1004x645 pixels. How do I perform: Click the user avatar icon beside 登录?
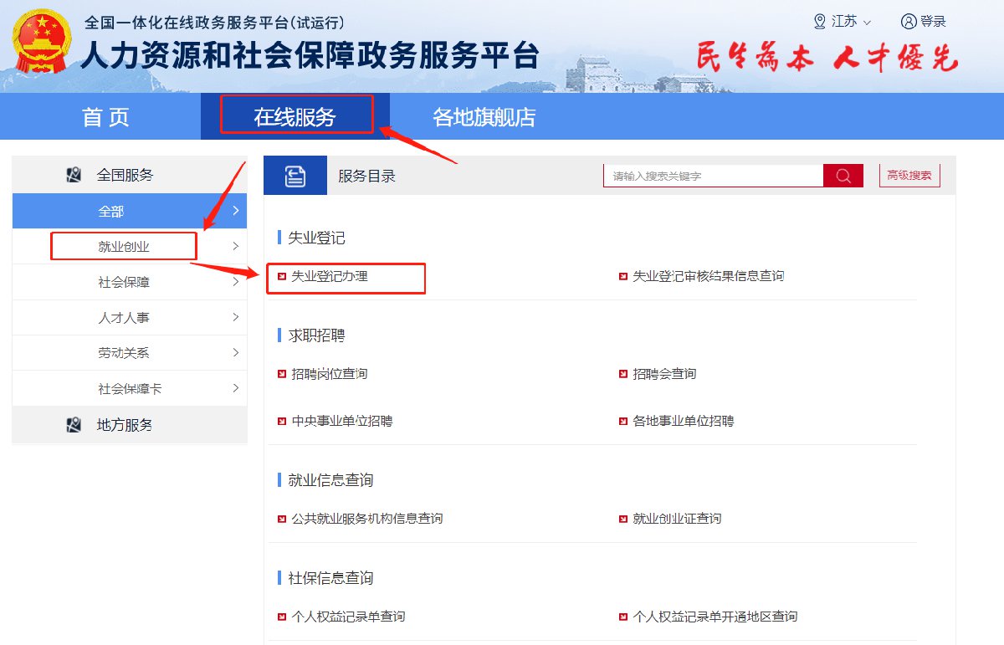(x=909, y=21)
